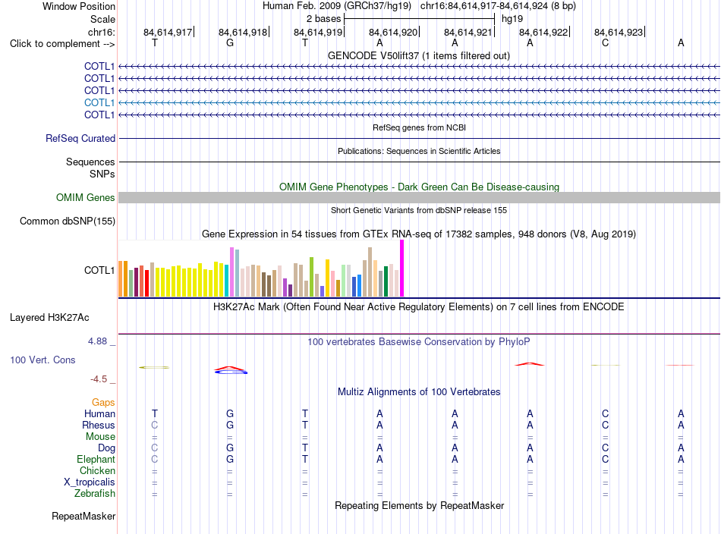Click the chr16: ruler label
This screenshot has width=721, height=534.
(x=102, y=32)
